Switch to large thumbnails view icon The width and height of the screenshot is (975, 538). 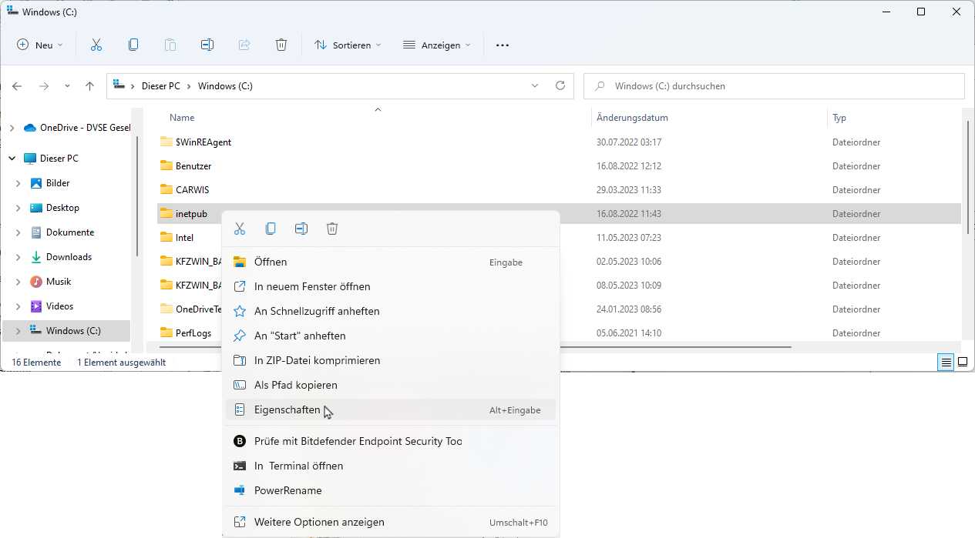pyautogui.click(x=963, y=362)
